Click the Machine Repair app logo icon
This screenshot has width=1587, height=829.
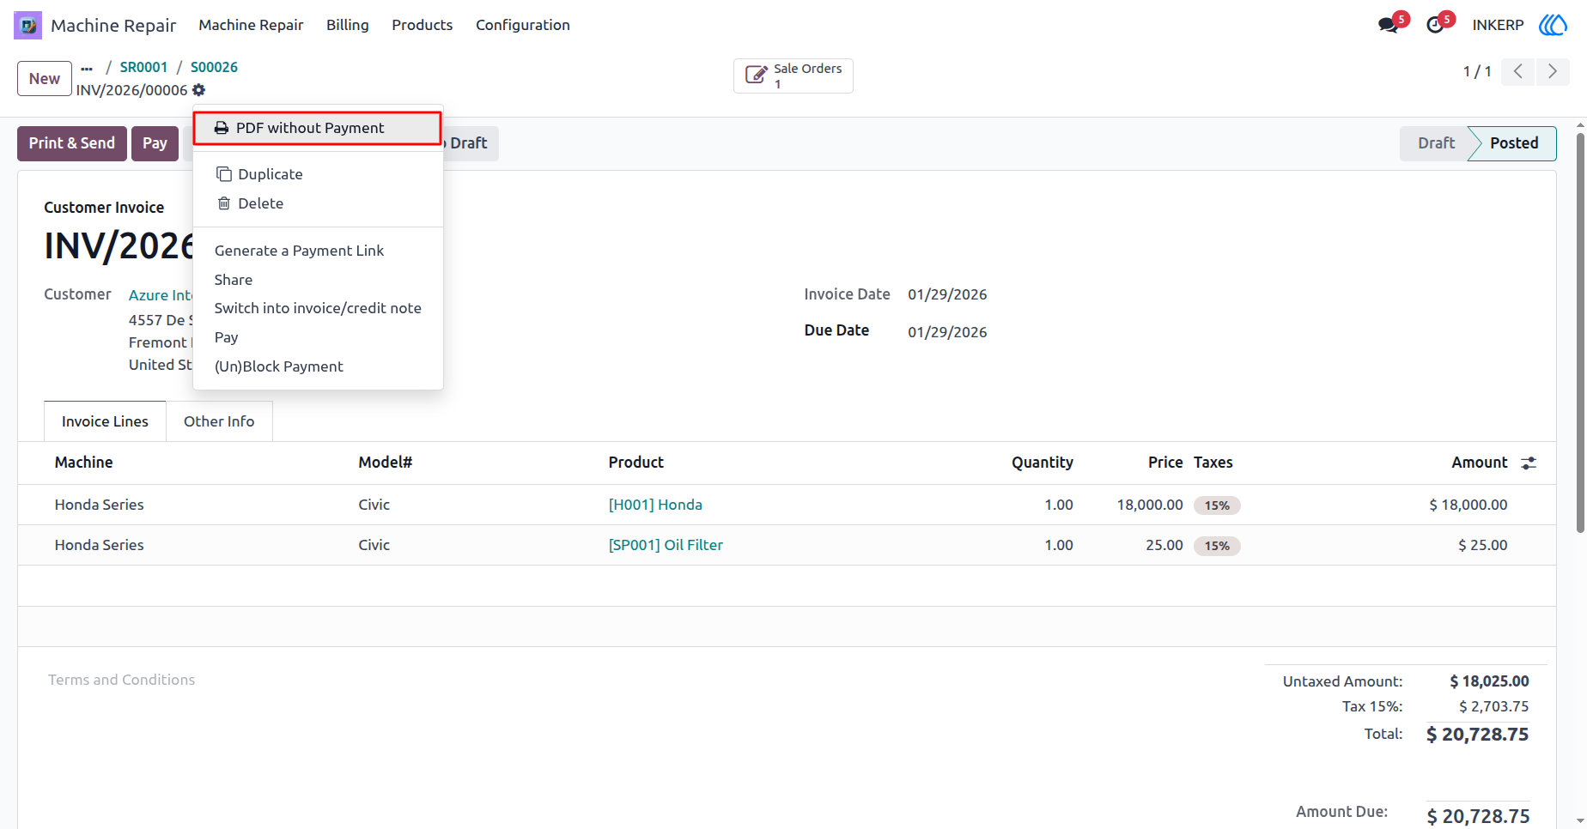pos(27,25)
